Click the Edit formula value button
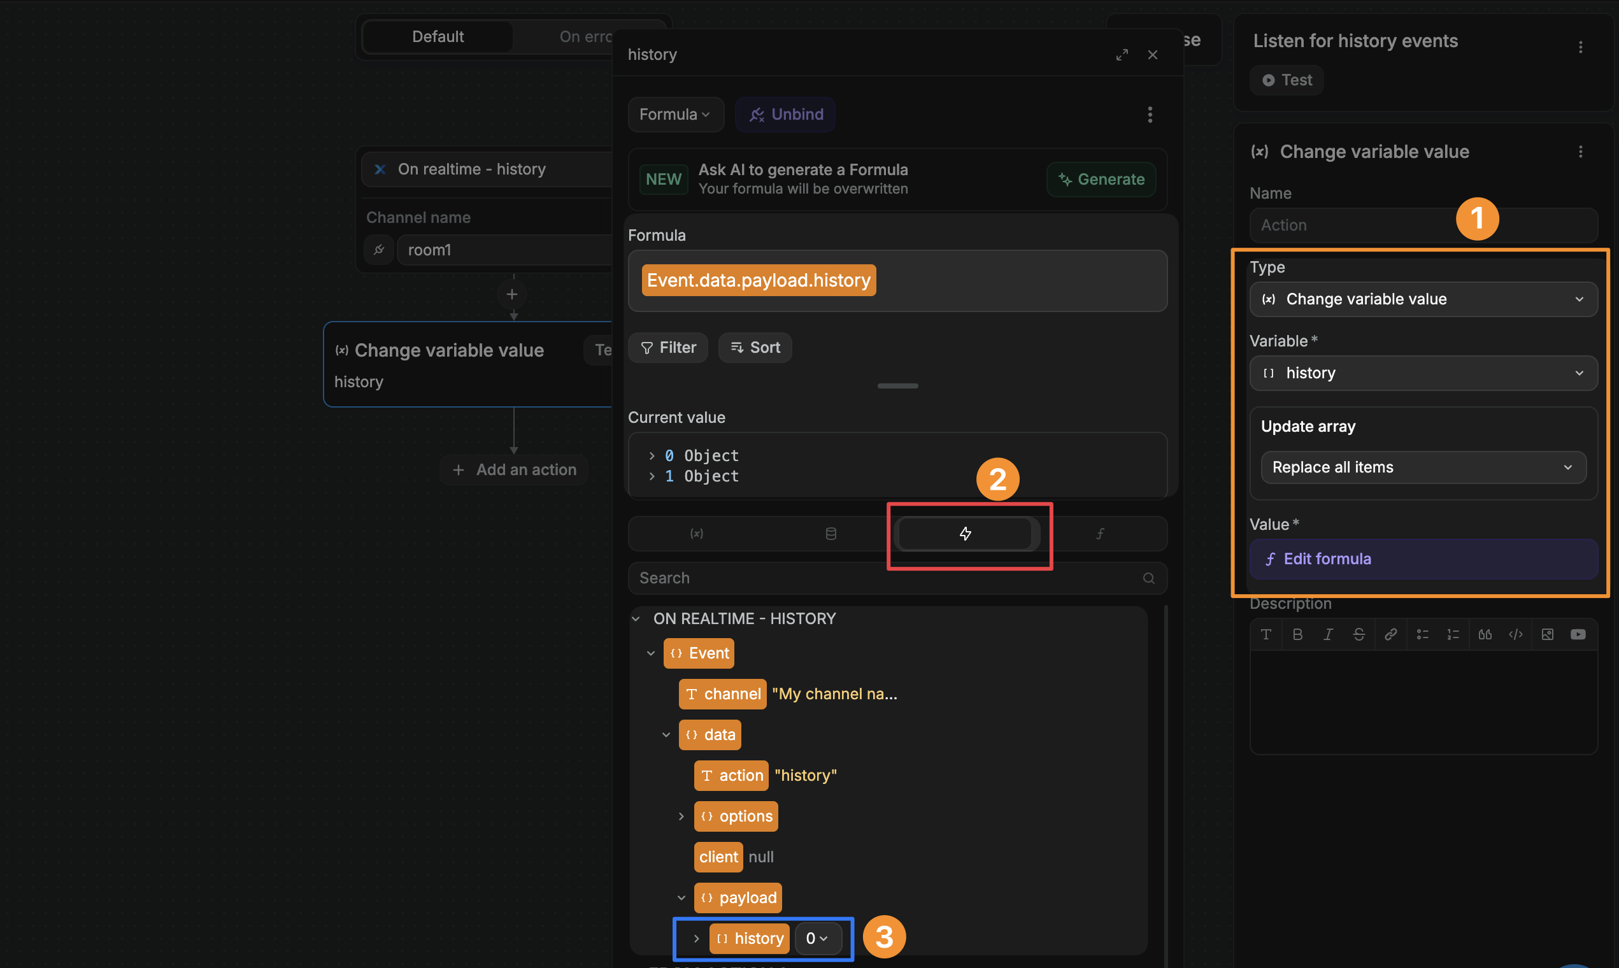1619x968 pixels. pos(1423,559)
